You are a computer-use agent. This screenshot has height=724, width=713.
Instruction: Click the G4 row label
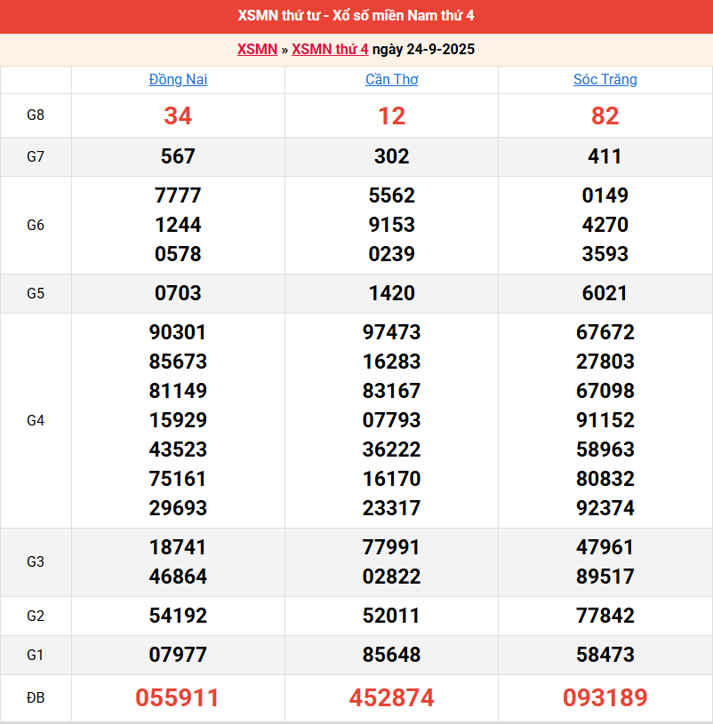tap(36, 420)
